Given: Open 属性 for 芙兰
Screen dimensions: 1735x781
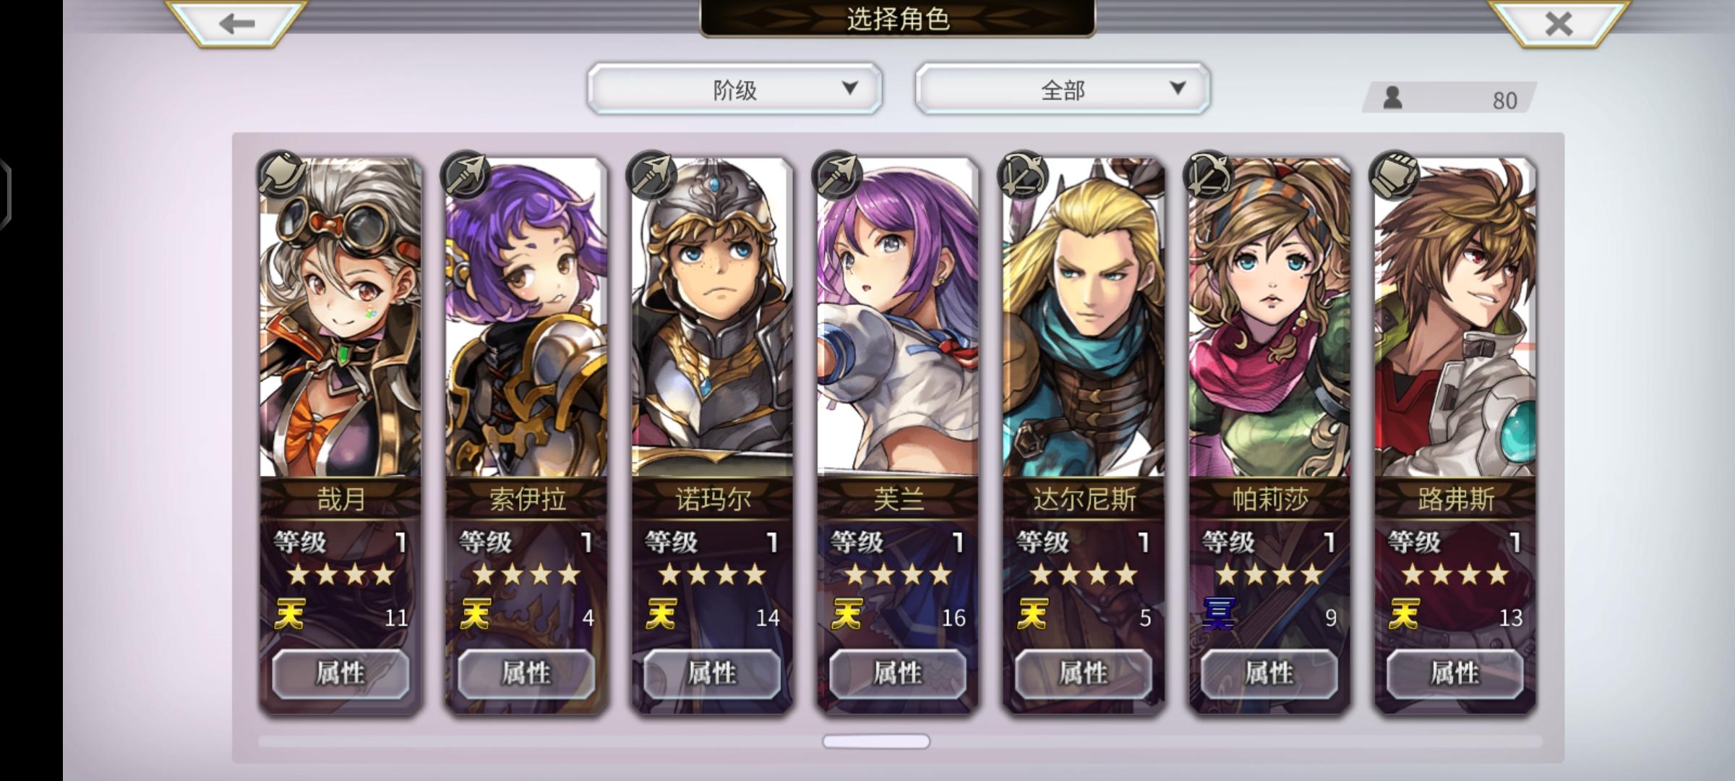Looking at the screenshot, I should (898, 673).
